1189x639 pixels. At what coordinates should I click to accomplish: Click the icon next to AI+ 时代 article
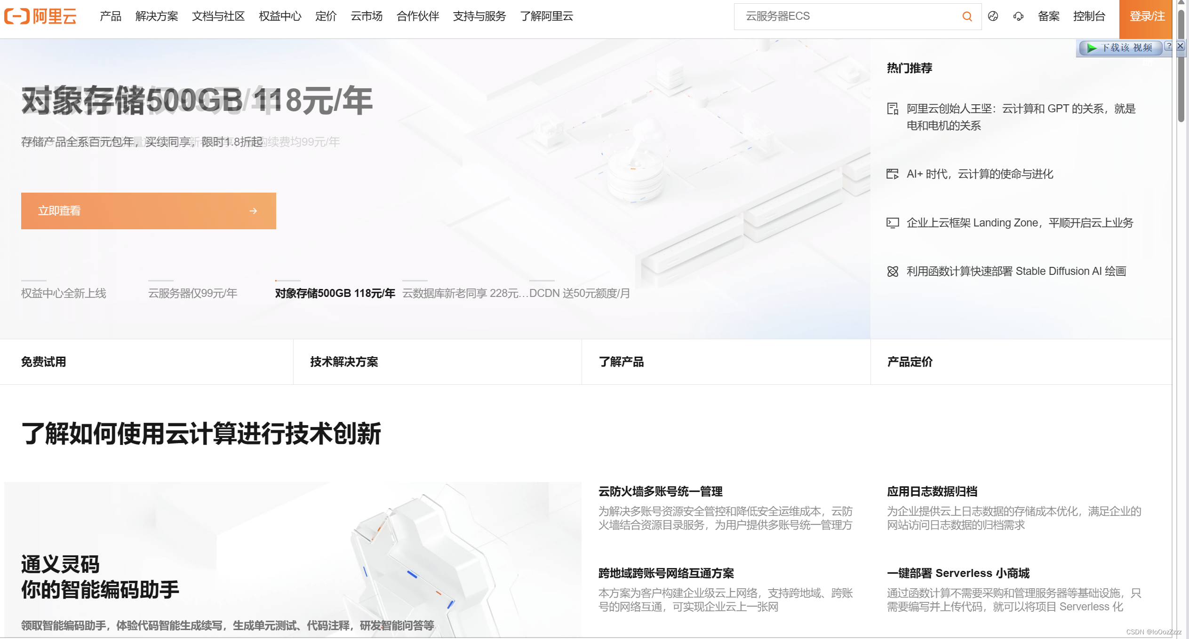pos(893,174)
